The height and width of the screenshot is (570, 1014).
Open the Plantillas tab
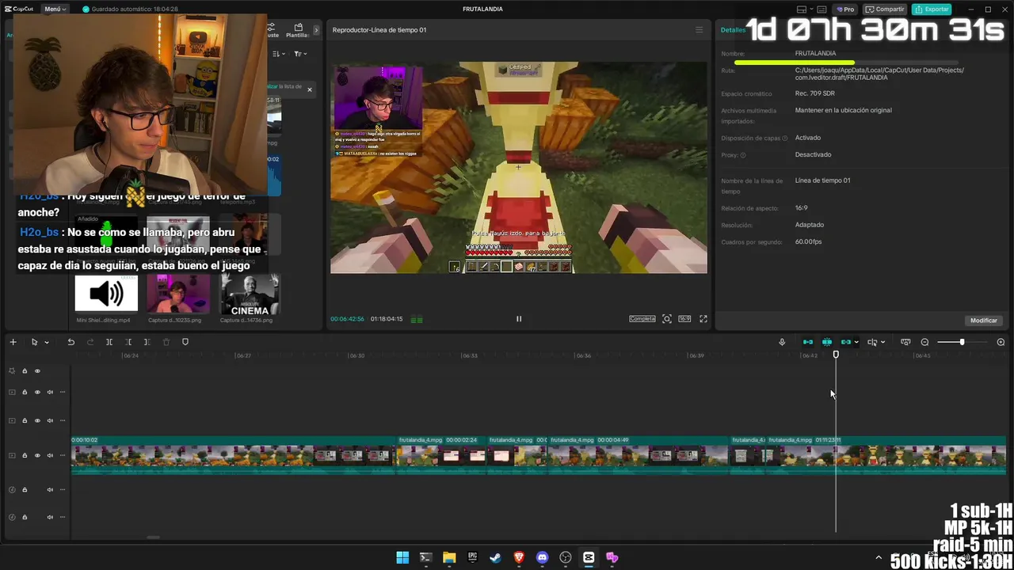click(298, 31)
